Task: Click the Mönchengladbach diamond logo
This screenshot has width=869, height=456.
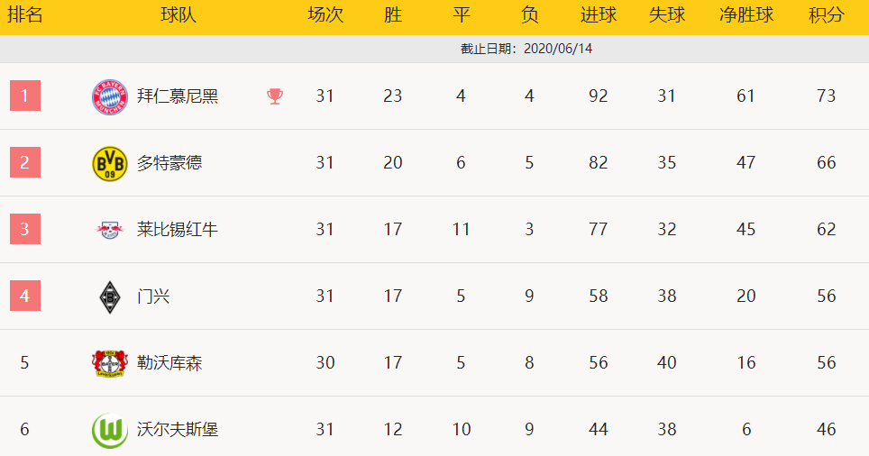Action: pyautogui.click(x=110, y=297)
